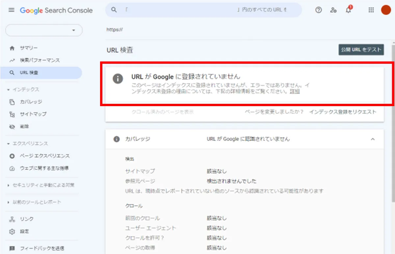Click the 設定 gear icon
This screenshot has height=254, width=395.
(12, 232)
